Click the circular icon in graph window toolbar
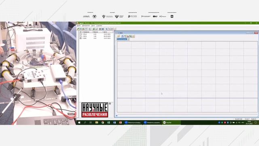Screen dimensions: 259x146 click(x=122, y=36)
